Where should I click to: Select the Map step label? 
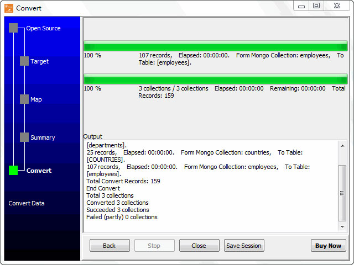[36, 99]
